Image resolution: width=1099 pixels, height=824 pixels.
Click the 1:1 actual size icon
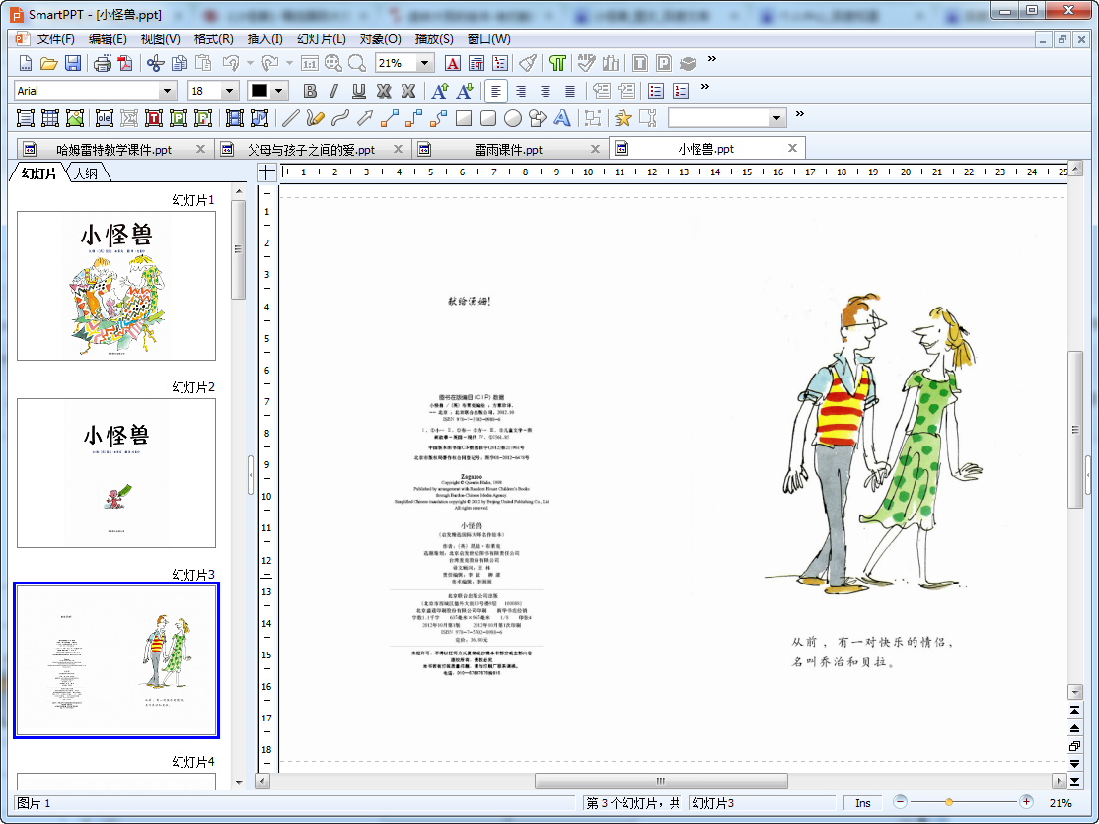click(309, 64)
